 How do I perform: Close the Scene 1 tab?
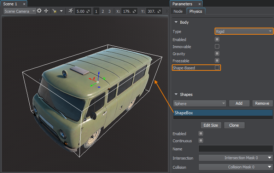click(x=24, y=4)
